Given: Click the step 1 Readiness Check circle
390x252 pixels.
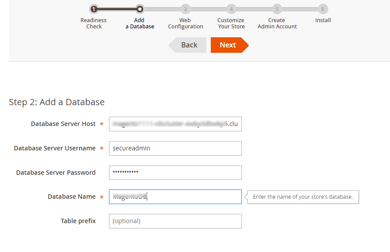Looking at the screenshot, I should 93,9.
